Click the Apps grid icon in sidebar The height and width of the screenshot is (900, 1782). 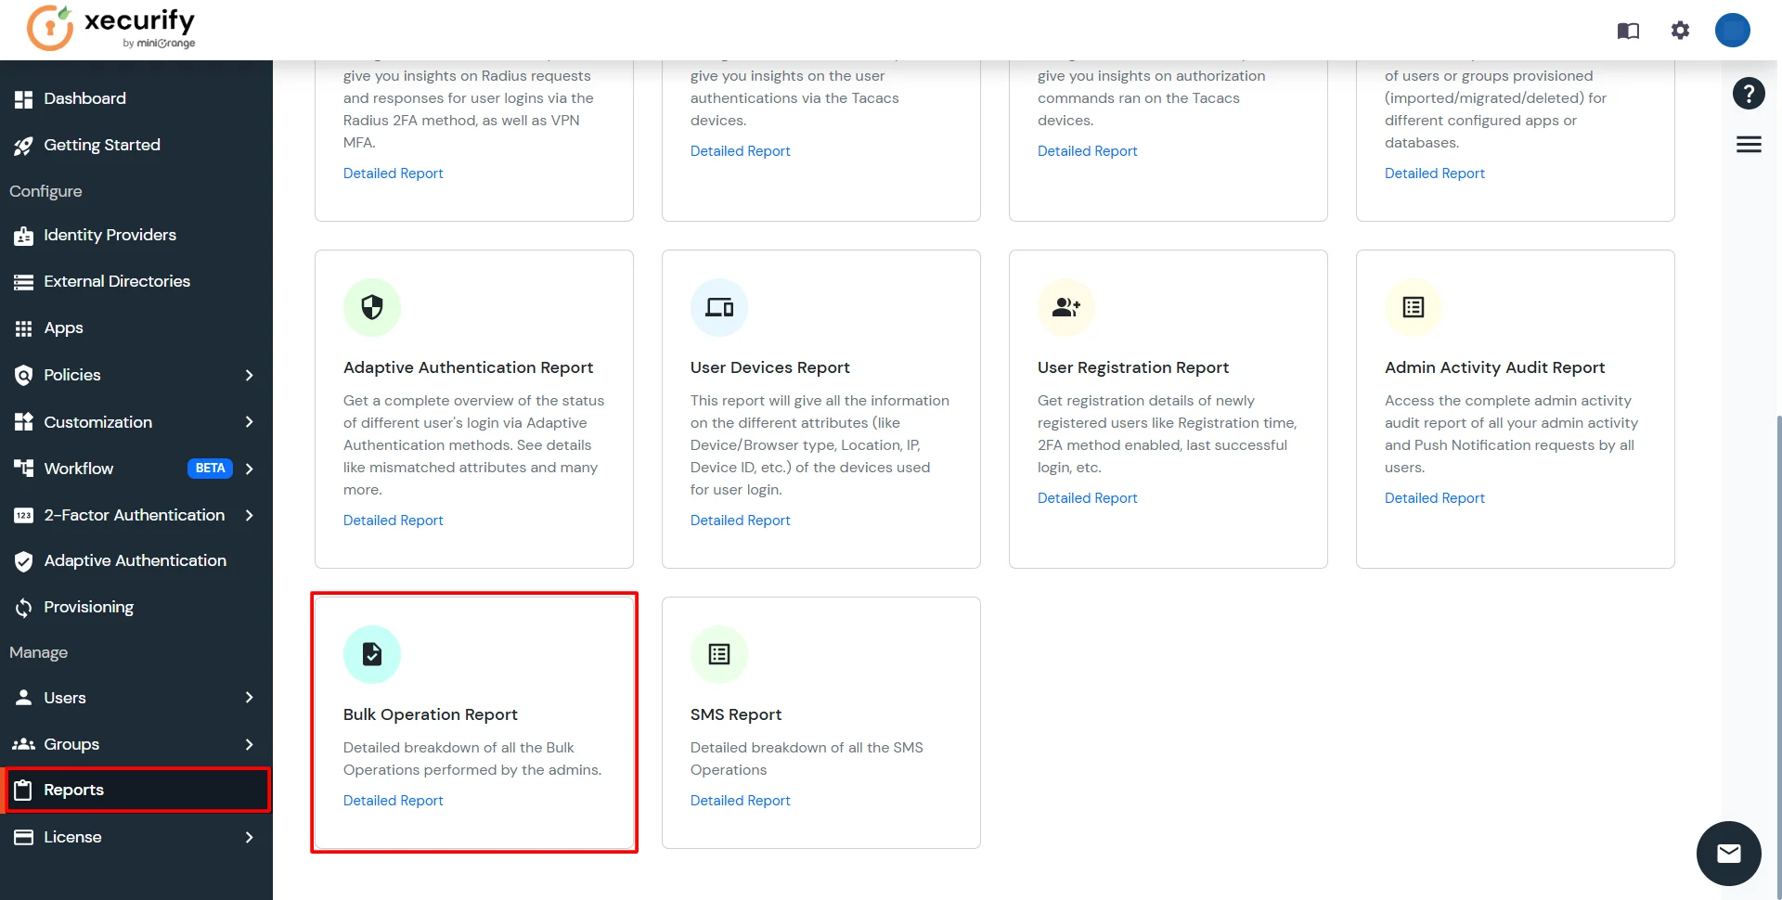(x=24, y=328)
